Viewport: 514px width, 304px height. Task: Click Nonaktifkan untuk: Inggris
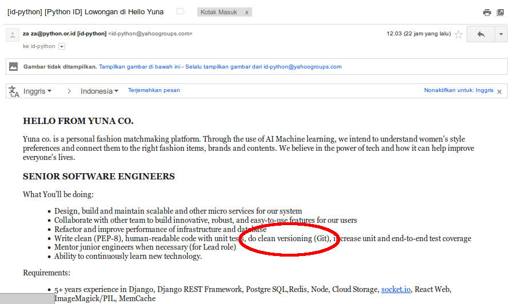point(459,90)
